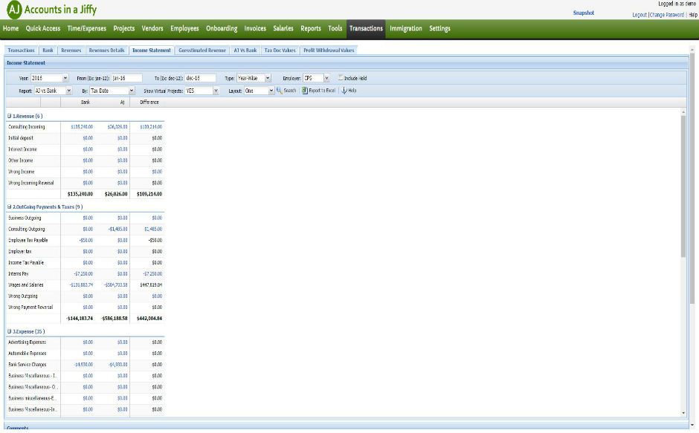699x433 pixels.
Task: Click the Bank Service Charges row label
Action: pyautogui.click(x=28, y=365)
